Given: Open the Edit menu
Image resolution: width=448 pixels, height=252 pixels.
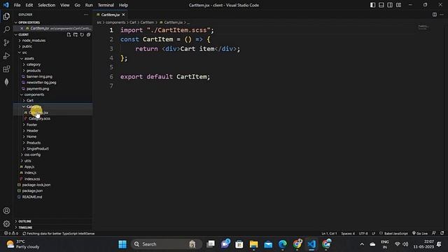Looking at the screenshot, I should pos(29,5).
